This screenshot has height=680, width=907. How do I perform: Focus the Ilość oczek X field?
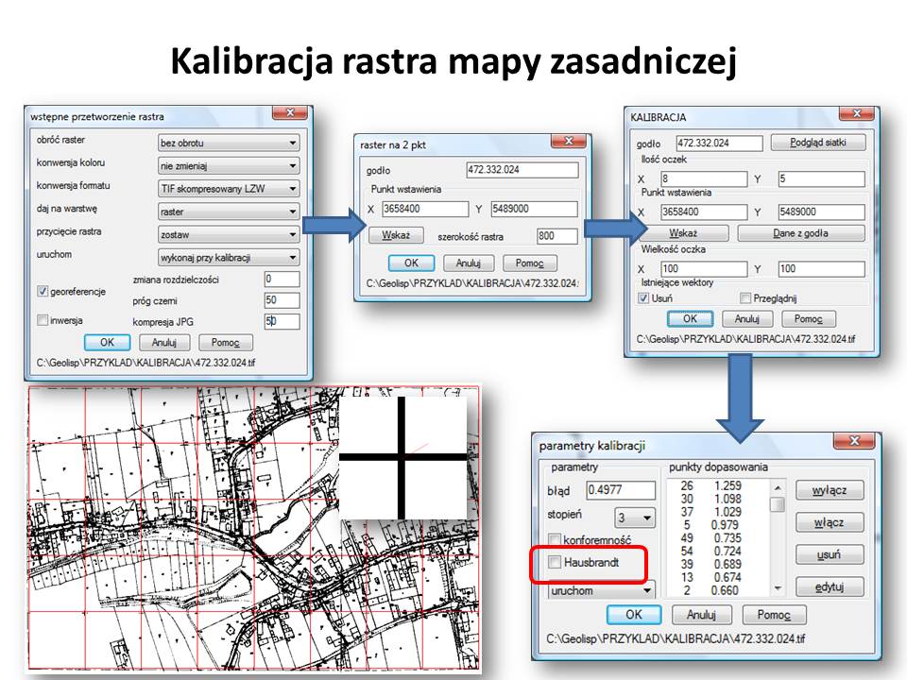704,178
